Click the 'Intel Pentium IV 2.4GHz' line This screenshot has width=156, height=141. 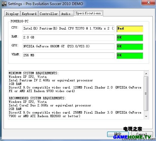51,80
